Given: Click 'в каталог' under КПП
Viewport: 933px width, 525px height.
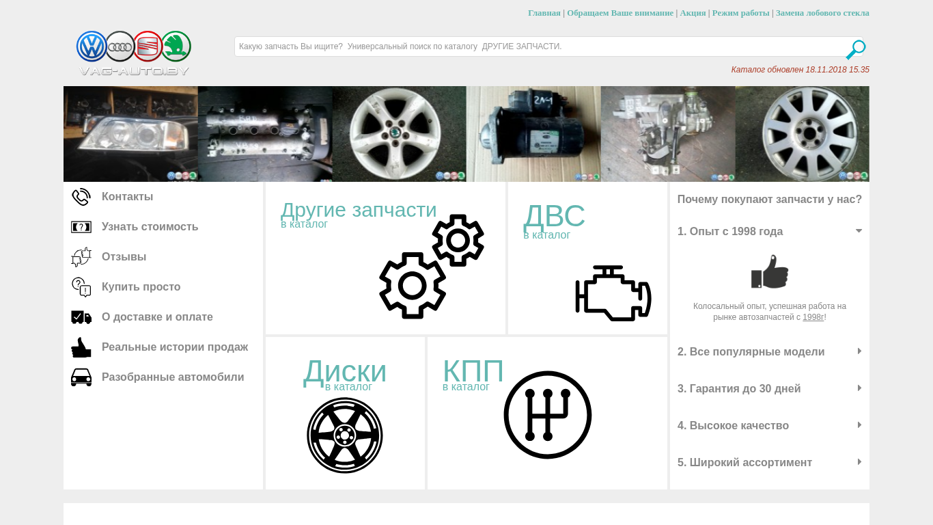Looking at the screenshot, I should pyautogui.click(x=466, y=387).
